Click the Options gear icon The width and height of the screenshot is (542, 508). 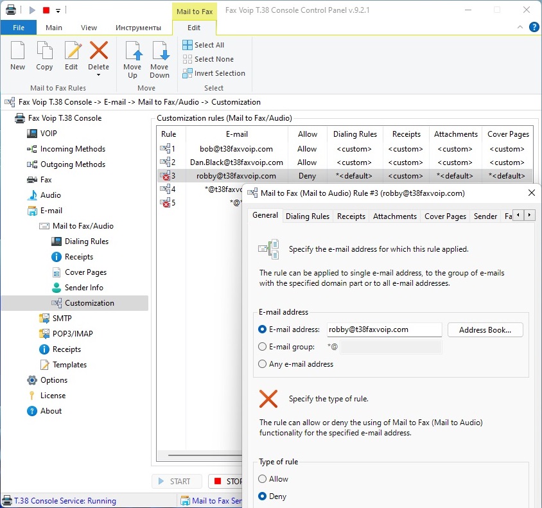[x=32, y=380]
